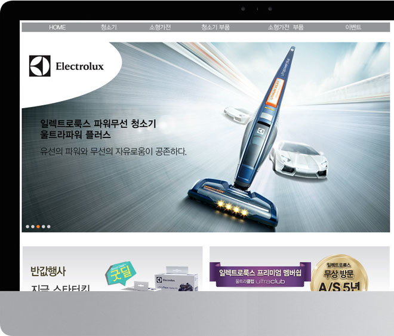Click the 유선의 파워와 무선의 자유로움 tagline
This screenshot has width=394, height=336.
click(113, 151)
